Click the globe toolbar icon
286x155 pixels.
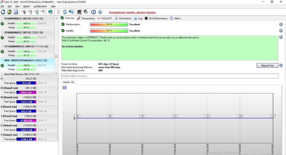51,12
